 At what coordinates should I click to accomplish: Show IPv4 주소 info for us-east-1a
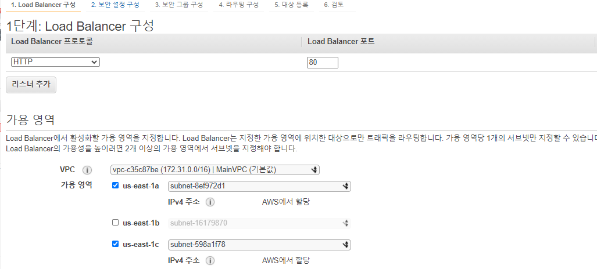pyautogui.click(x=210, y=202)
